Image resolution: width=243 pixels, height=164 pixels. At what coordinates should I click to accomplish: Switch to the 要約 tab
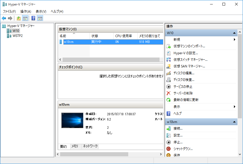[63, 146]
